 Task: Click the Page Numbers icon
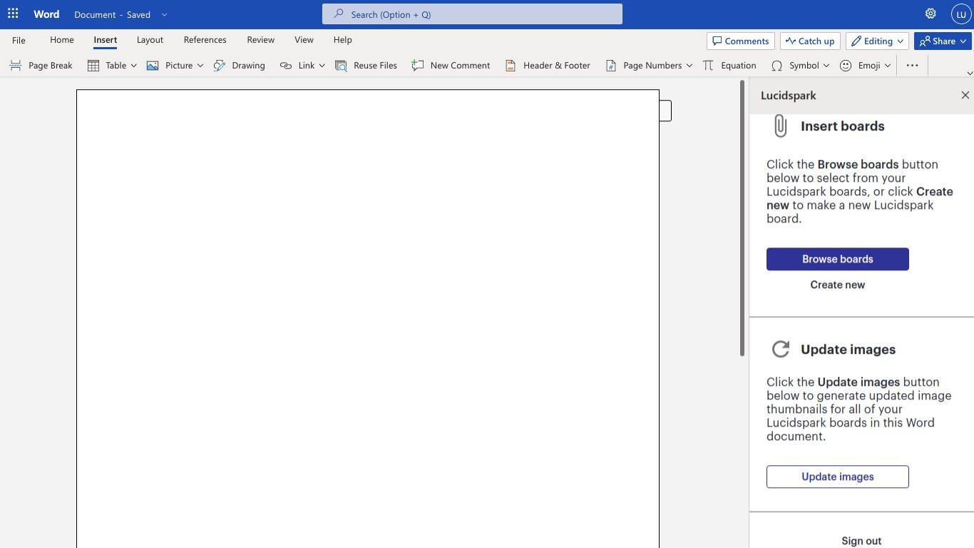coord(611,65)
